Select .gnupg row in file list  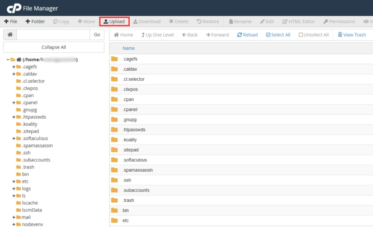point(241,120)
